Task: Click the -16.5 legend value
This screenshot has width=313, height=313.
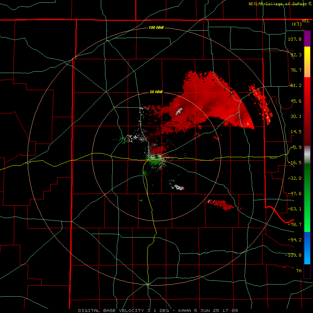Action: (295, 163)
